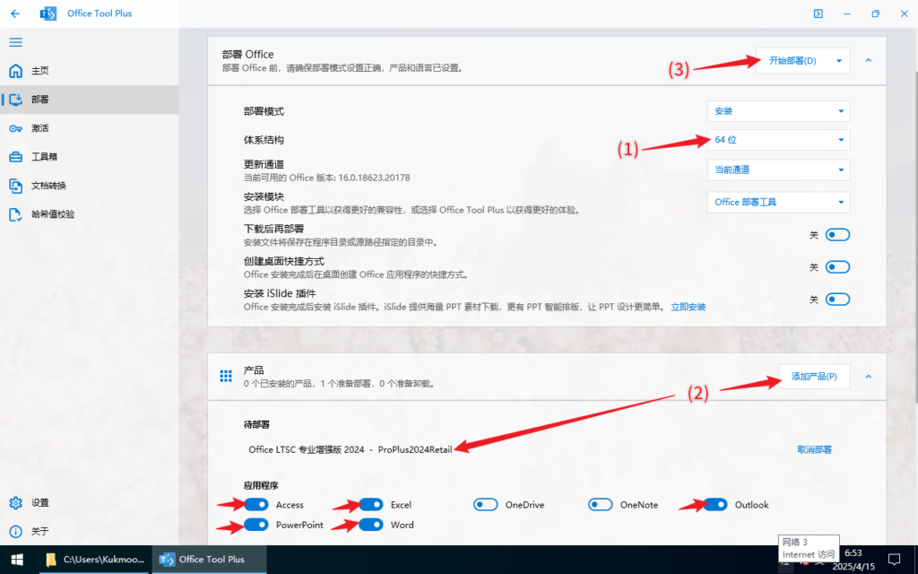Click the 取消部署 link

pos(814,450)
